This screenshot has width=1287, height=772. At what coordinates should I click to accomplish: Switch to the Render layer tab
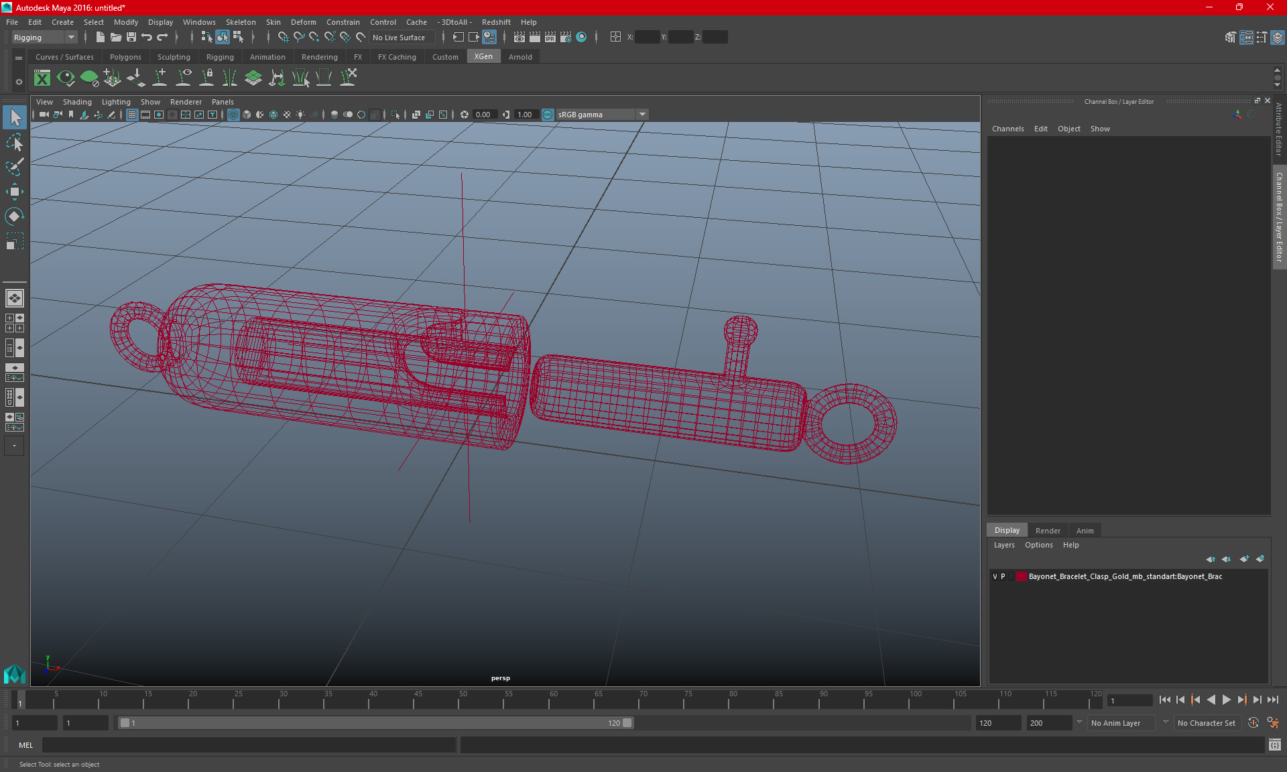1048,531
